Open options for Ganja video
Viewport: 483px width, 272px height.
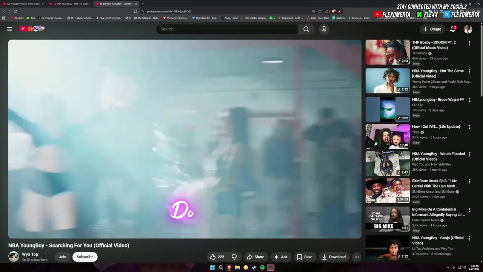[469, 238]
